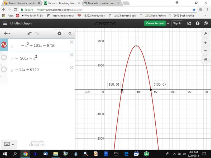Open the Windows Start menu
This screenshot has width=211, height=158.
5,154
